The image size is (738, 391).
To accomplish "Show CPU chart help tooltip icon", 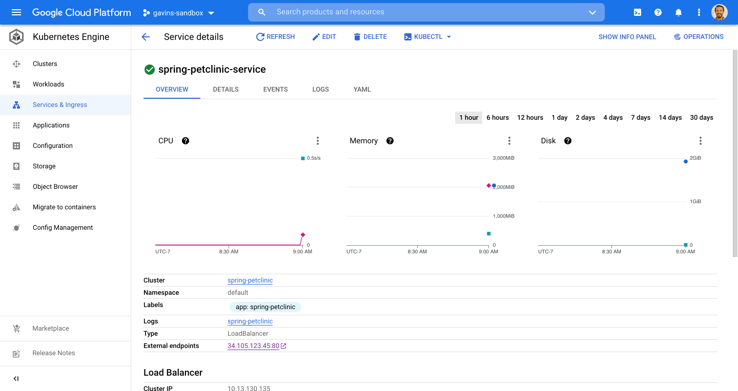I will coord(186,141).
